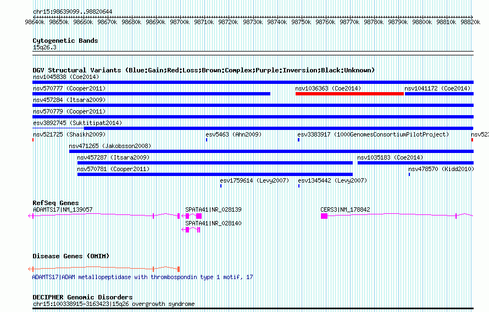The width and height of the screenshot is (489, 312).
Task: Click the 98700k ruler tick label
Action: 180,22
